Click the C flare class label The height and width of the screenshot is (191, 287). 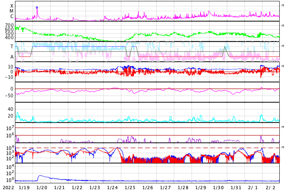pyautogui.click(x=12, y=17)
